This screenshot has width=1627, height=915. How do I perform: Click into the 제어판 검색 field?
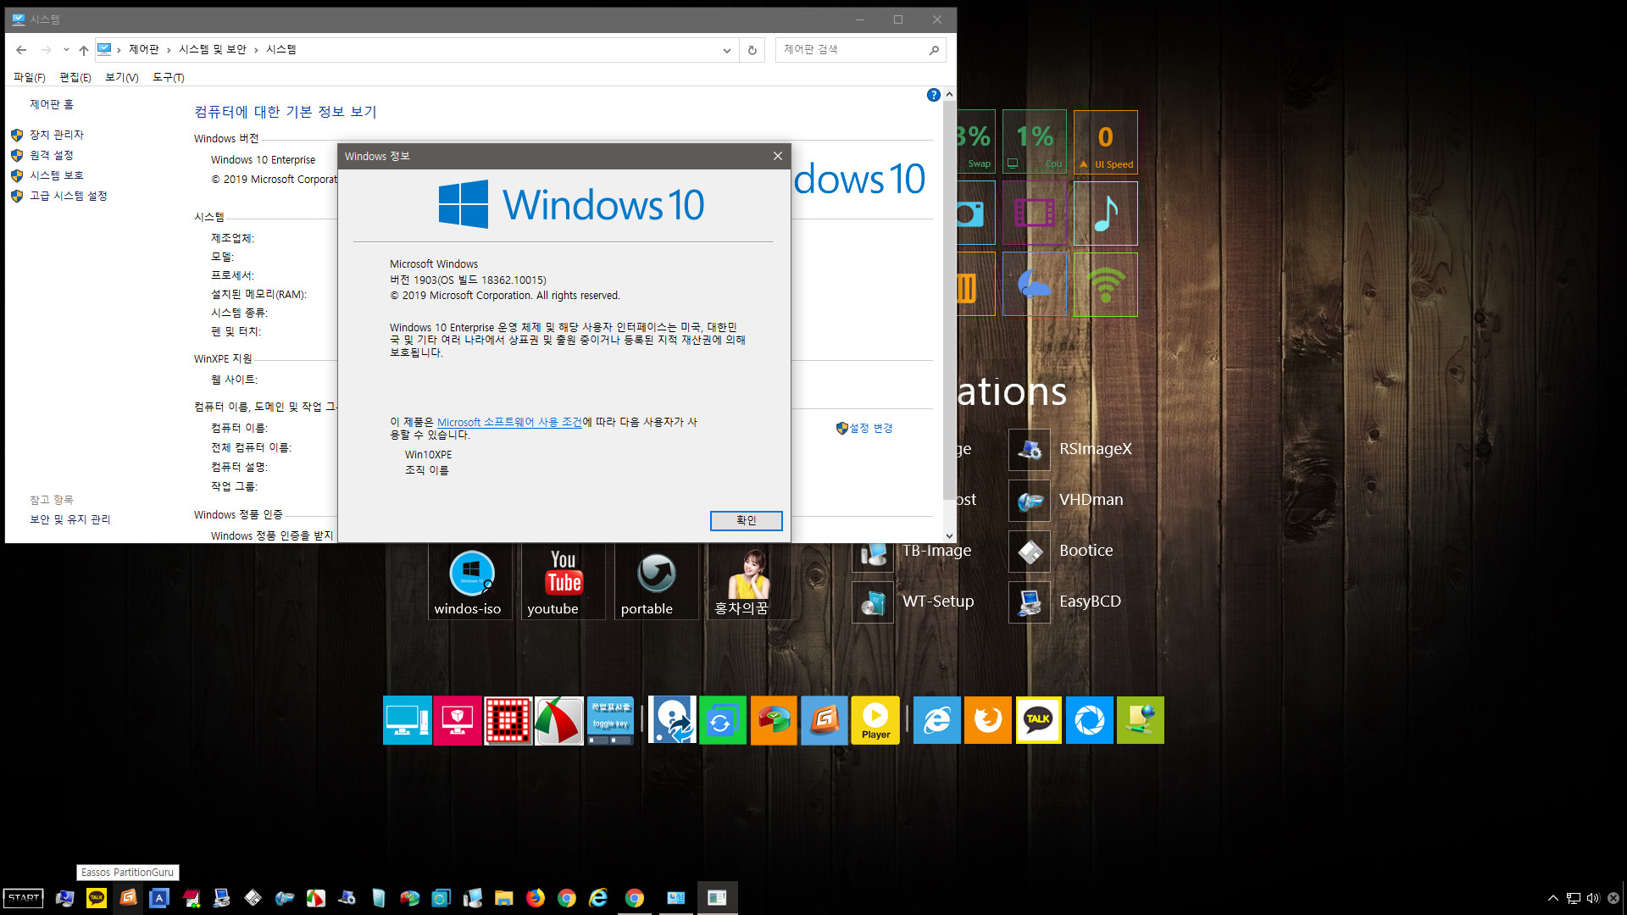(860, 50)
